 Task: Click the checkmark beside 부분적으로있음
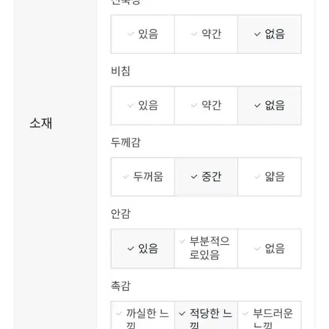(182, 241)
